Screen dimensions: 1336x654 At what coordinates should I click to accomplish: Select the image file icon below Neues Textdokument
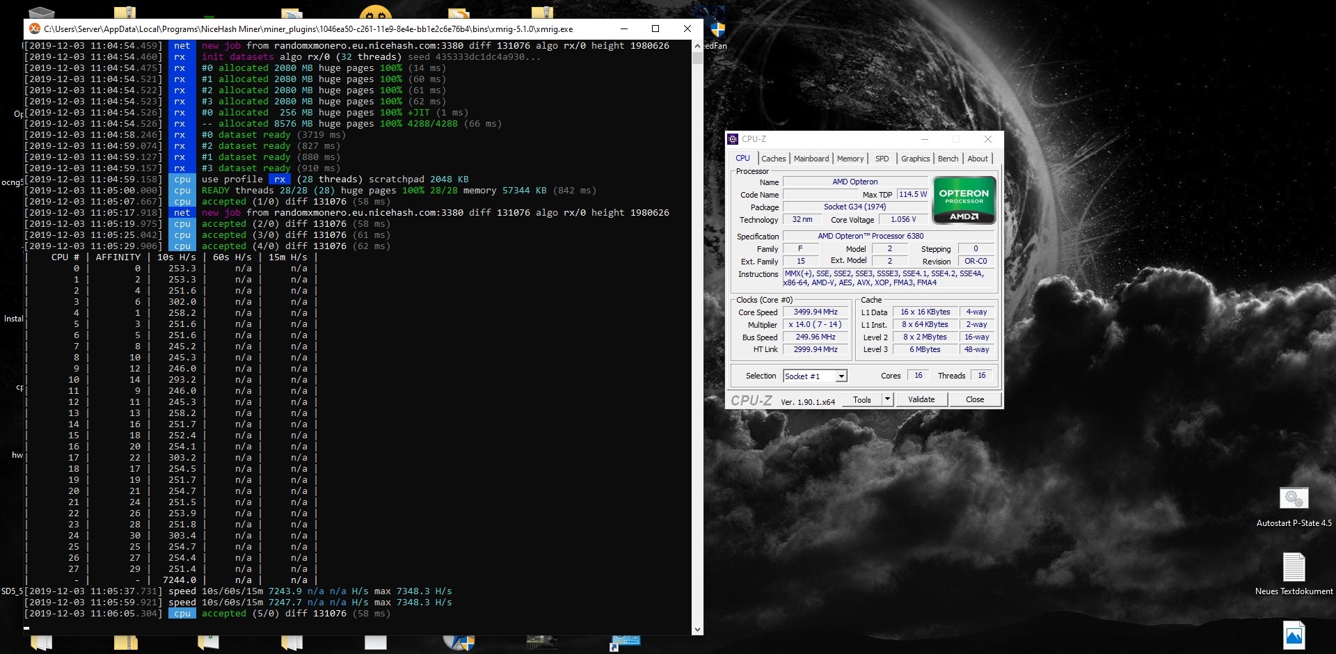(1294, 635)
